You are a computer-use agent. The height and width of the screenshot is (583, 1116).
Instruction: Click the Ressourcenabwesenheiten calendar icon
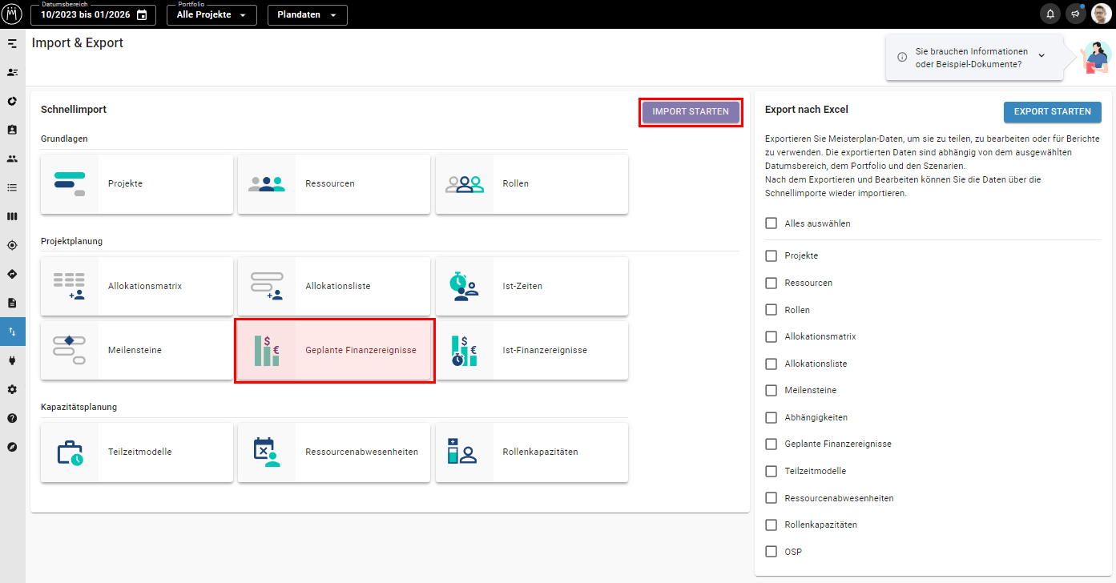point(267,452)
